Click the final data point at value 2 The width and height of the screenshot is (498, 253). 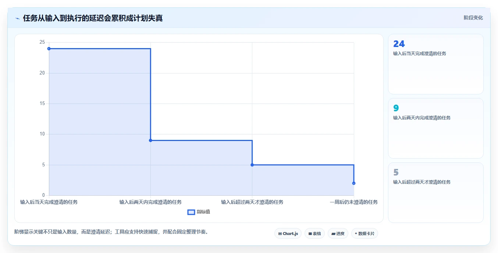[354, 183]
